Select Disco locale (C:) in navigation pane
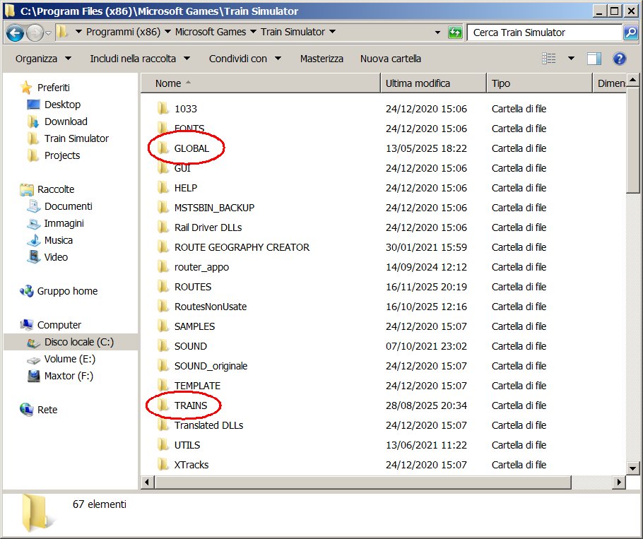Screen dimensions: 643x539 [78, 342]
